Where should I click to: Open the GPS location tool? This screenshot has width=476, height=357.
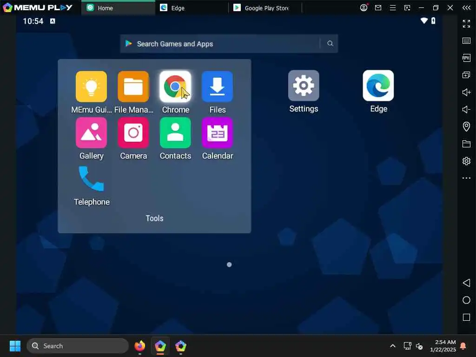pyautogui.click(x=466, y=126)
